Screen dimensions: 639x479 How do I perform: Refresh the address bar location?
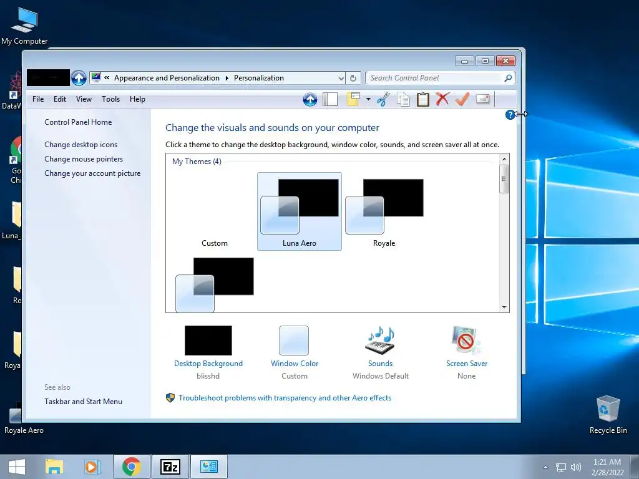click(353, 78)
